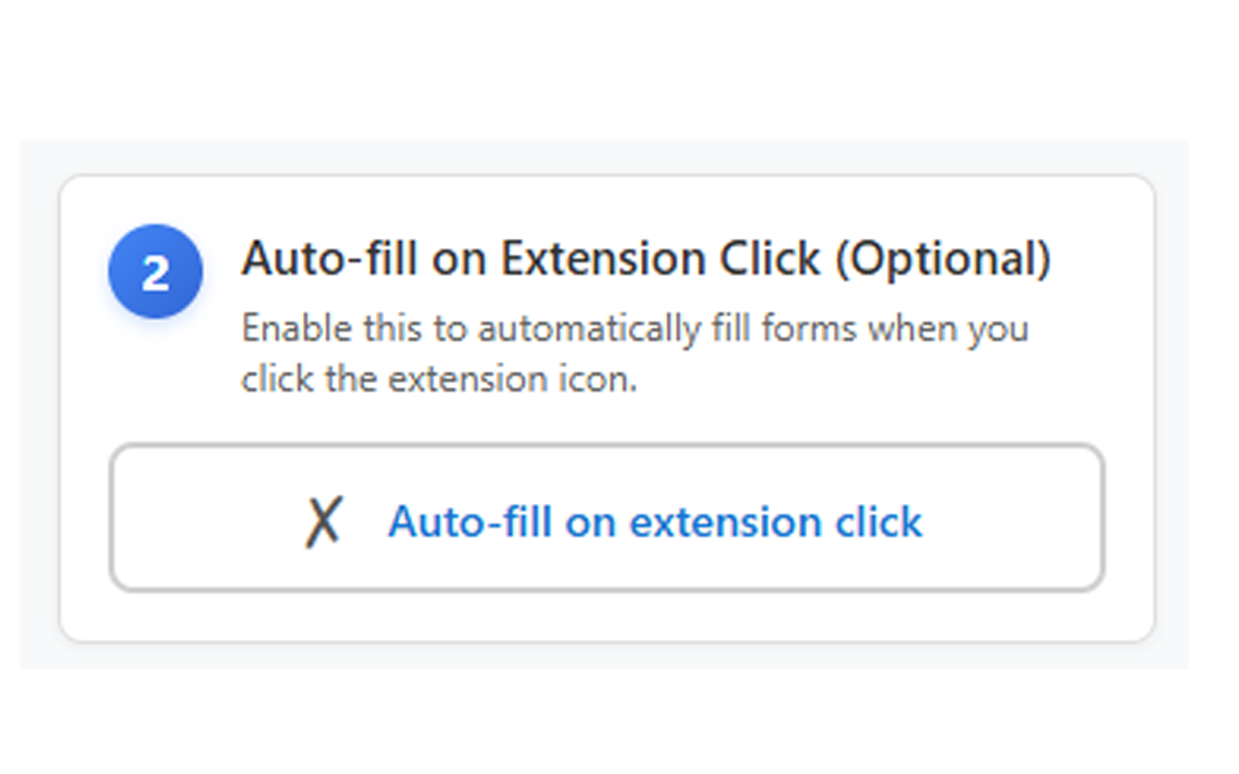Toggle the Auto-fill on extension click option
This screenshot has height=774, width=1239.
pyautogui.click(x=606, y=518)
